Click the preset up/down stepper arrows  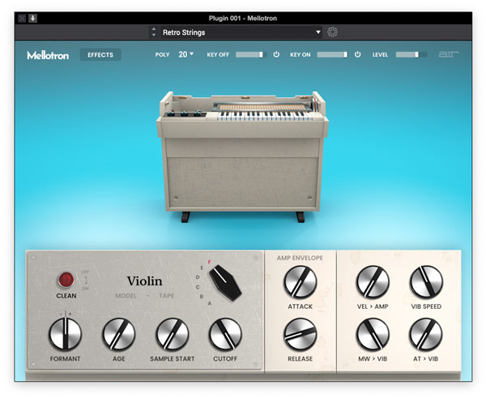click(154, 32)
